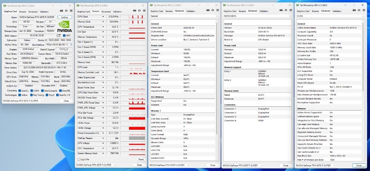Open the GPU Temperature sensor dropdown arrow
370x171 pixels.
pos(103,27)
